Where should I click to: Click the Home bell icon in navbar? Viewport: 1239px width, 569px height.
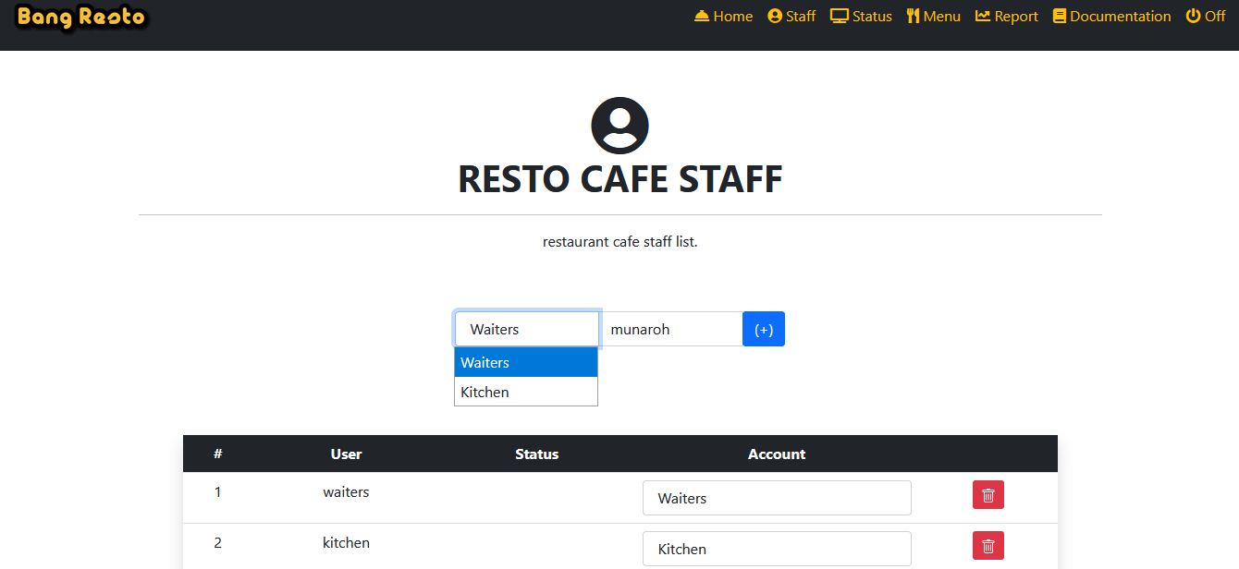(702, 16)
